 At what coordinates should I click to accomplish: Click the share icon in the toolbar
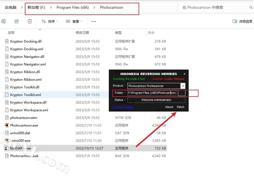pyautogui.click(x=17, y=21)
